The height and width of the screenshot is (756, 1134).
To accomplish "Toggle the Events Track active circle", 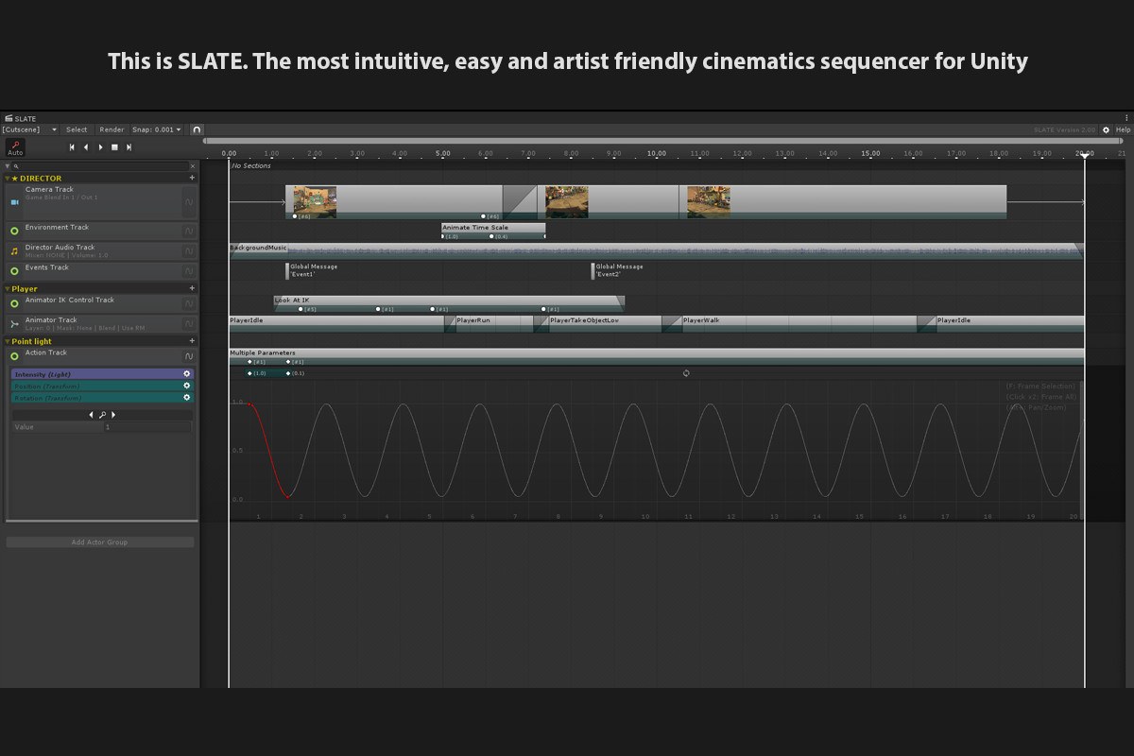I will pyautogui.click(x=14, y=271).
